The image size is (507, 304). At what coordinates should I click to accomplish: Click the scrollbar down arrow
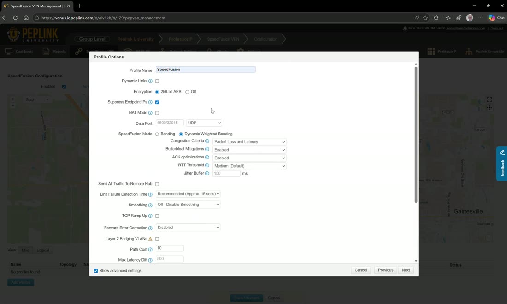point(416,261)
